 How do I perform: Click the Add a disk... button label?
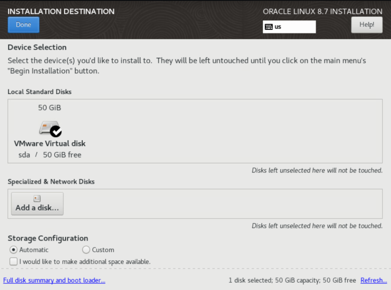click(37, 208)
